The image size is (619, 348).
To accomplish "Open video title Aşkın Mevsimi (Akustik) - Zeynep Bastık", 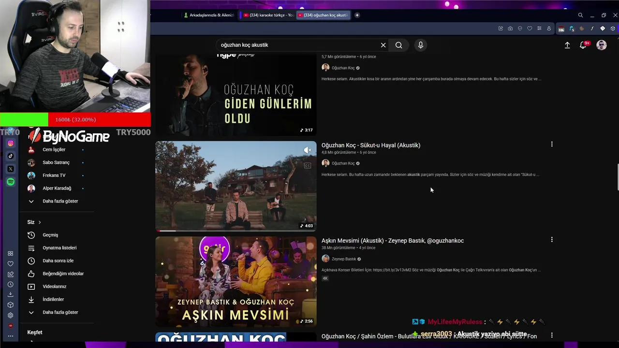I will [x=393, y=241].
